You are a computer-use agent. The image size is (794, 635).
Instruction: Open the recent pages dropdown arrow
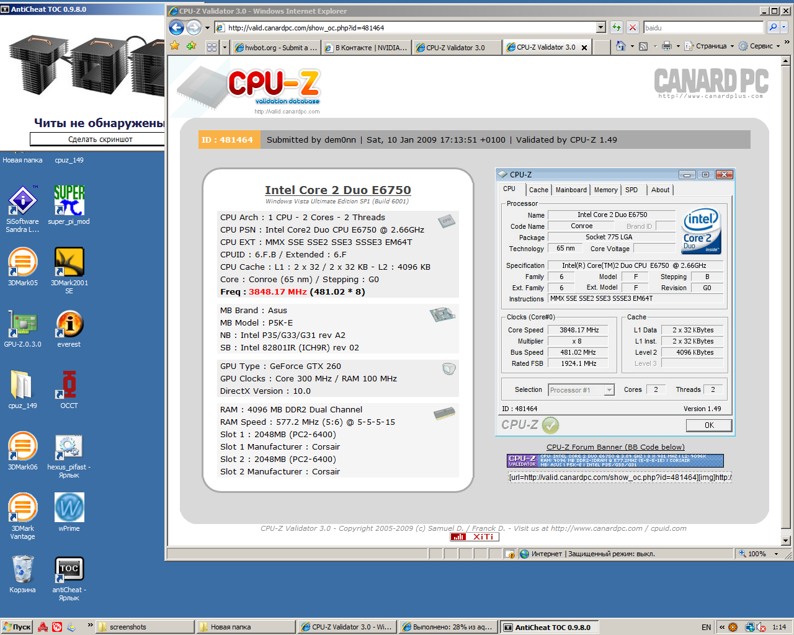click(x=207, y=28)
